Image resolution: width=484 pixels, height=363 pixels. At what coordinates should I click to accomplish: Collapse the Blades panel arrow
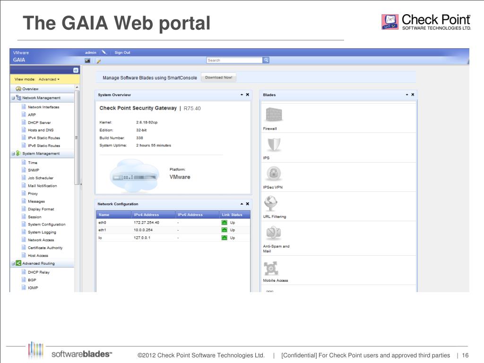[x=407, y=95]
